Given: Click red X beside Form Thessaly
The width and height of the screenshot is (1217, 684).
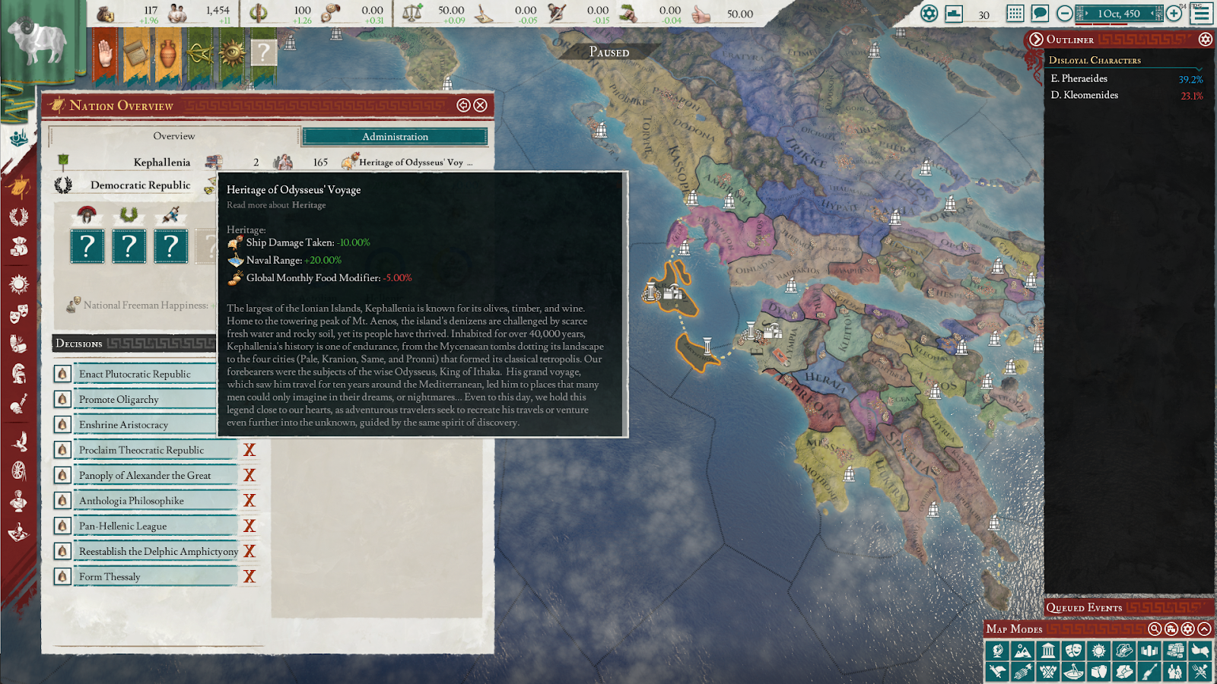Looking at the screenshot, I should click(249, 577).
